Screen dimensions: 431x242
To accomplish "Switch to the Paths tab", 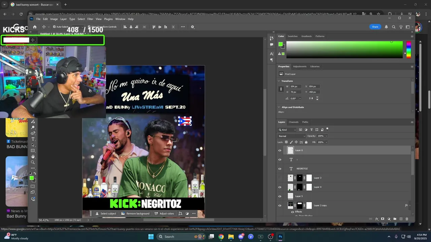I will 305,122.
